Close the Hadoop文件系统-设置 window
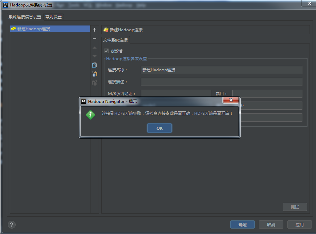Image resolution: width=316 pixels, height=234 pixels. tap(310, 3)
